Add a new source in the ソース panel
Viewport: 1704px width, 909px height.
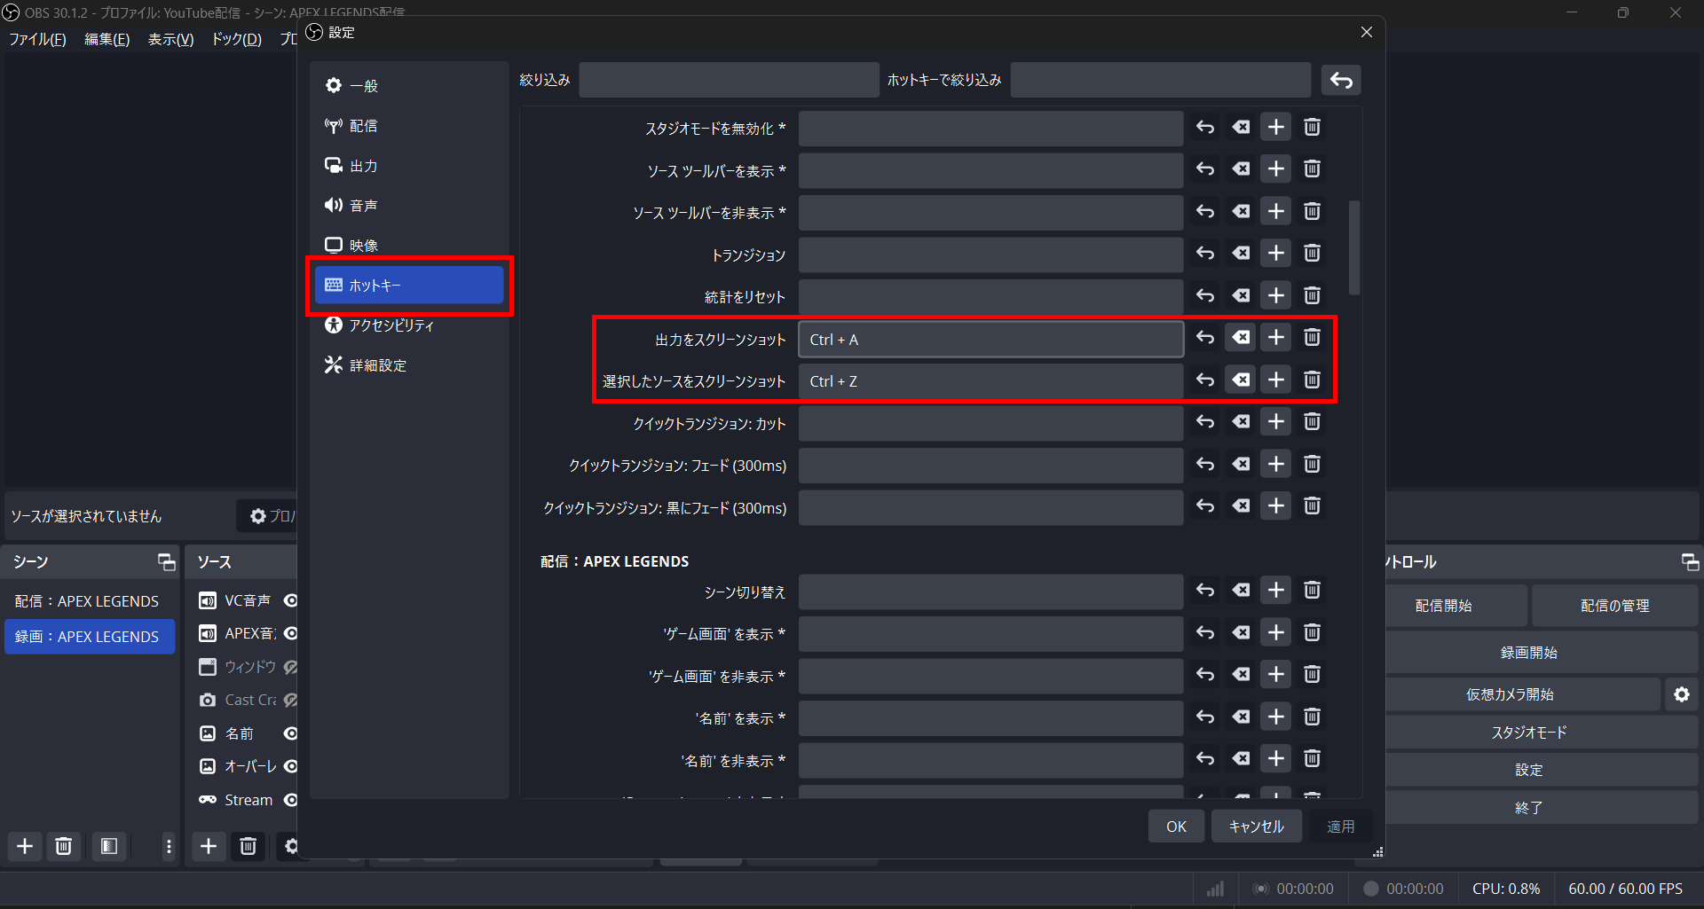[x=209, y=846]
